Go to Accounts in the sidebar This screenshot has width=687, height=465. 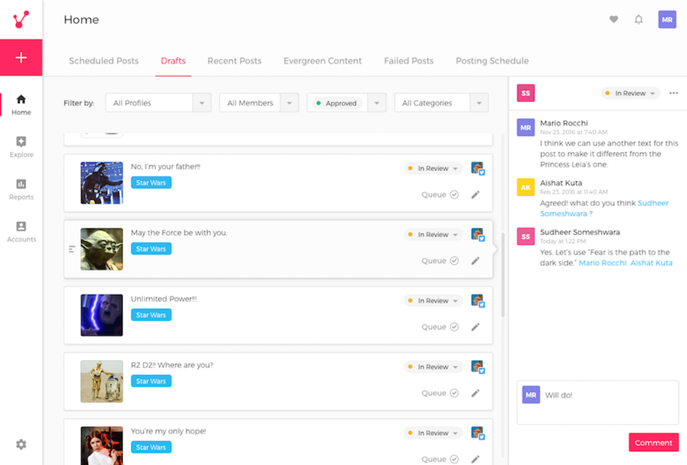(21, 232)
